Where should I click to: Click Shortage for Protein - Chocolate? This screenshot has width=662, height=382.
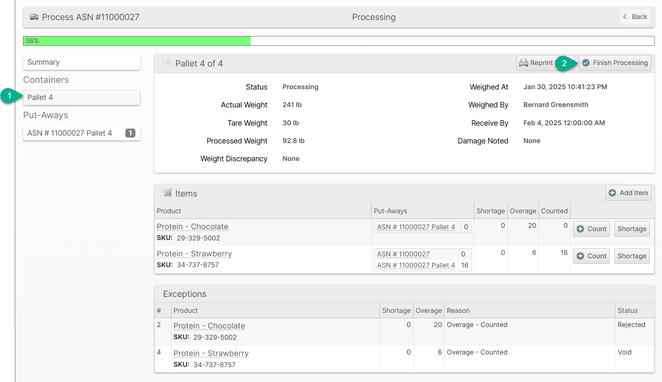click(632, 229)
